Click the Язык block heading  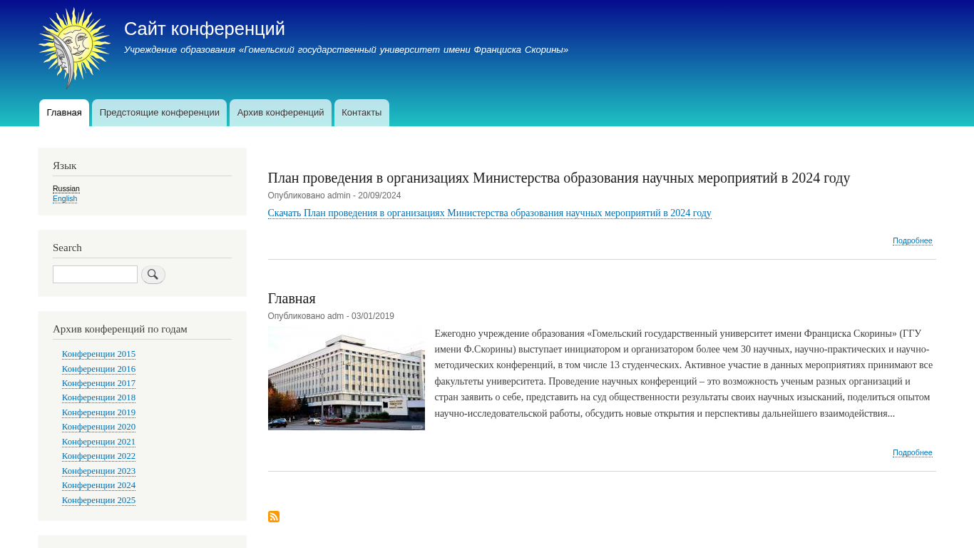[64, 166]
